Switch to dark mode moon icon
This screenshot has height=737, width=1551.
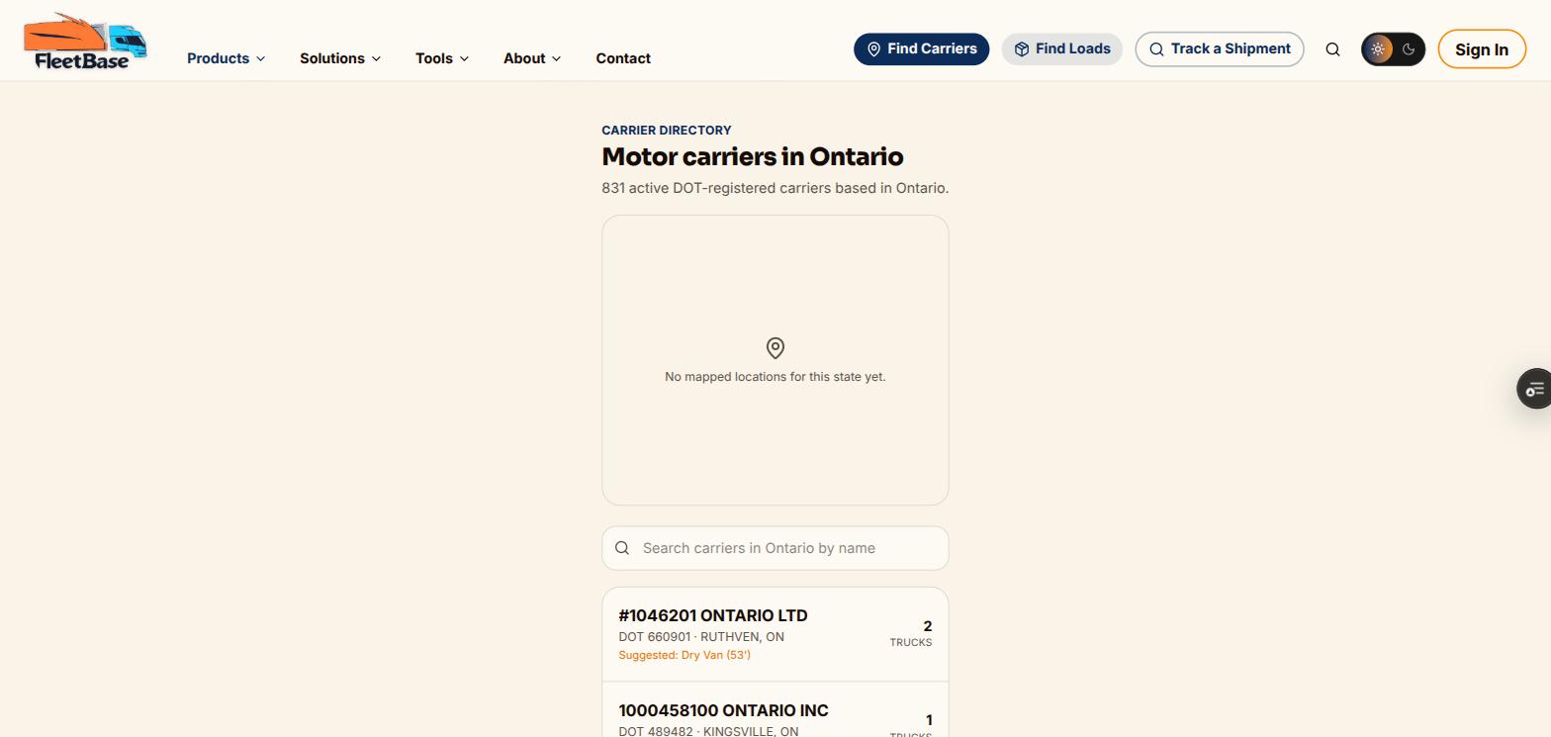[x=1409, y=49]
